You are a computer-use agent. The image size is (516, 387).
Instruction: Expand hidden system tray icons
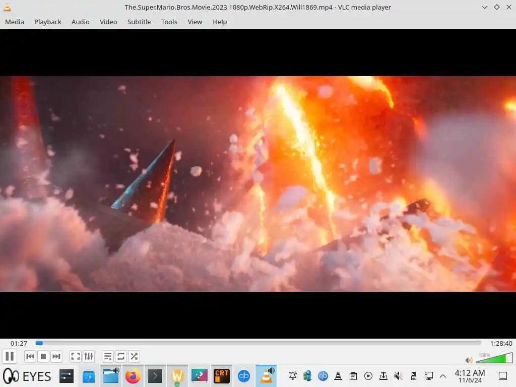443,376
